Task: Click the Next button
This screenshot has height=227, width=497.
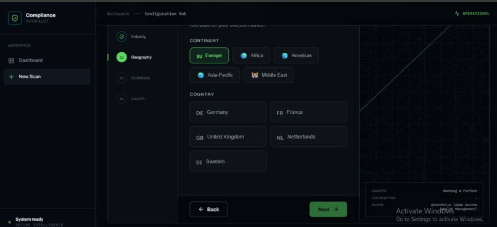Action: coord(328,209)
